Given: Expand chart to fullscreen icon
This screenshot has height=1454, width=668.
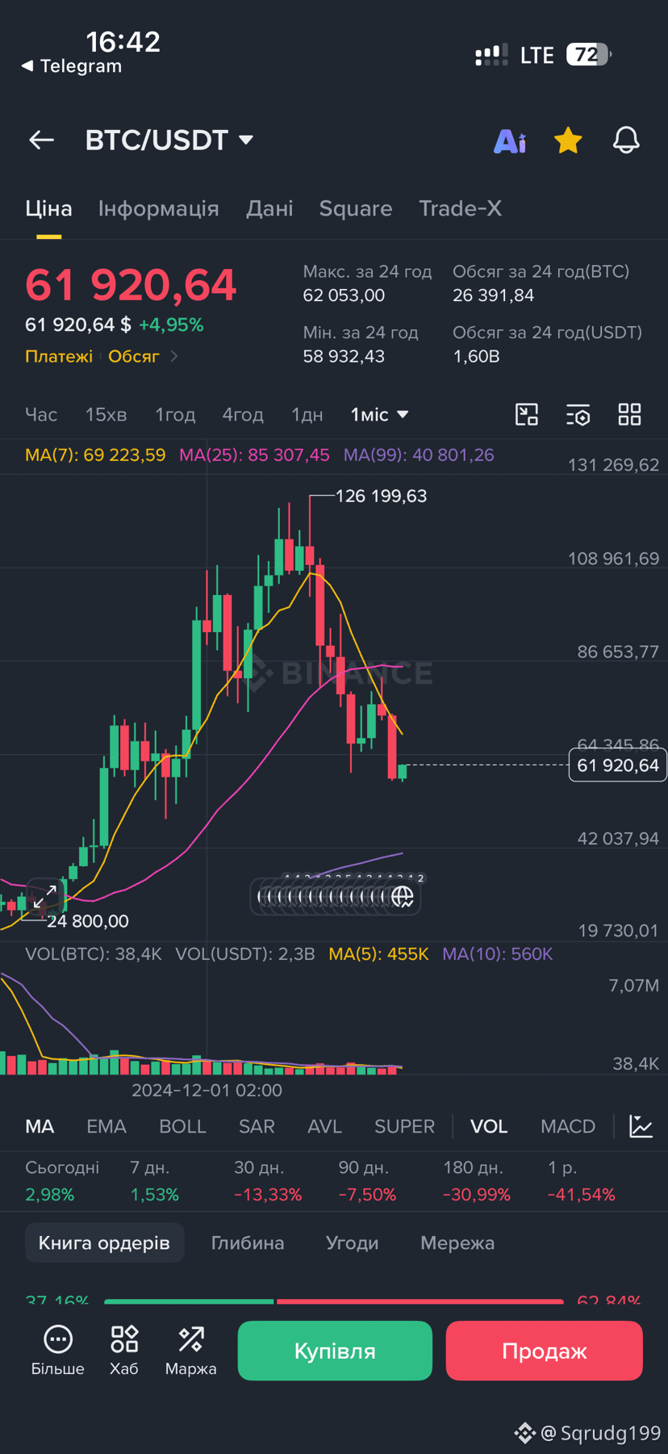Looking at the screenshot, I should [45, 896].
